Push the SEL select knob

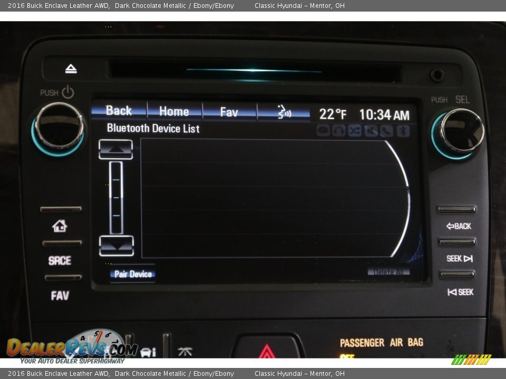tap(461, 131)
